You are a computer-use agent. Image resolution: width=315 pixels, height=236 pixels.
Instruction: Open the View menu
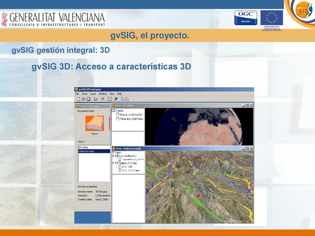112,94
